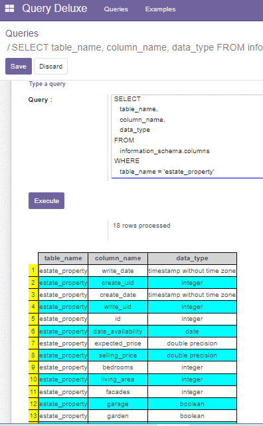Click the table_name column header

63,258
